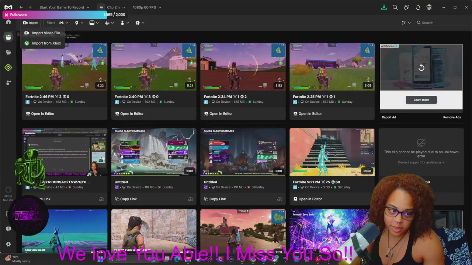Copy link of the Sunday Untitled clip
This screenshot has height=265, width=472.
126,199
